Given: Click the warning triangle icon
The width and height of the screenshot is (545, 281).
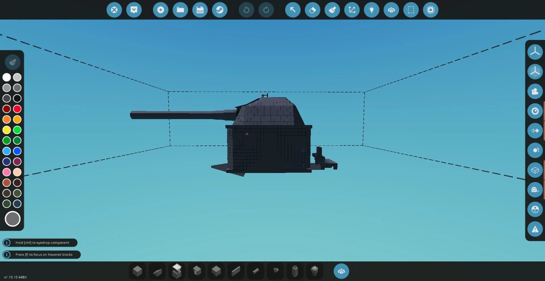Looking at the screenshot, I should pos(535,229).
